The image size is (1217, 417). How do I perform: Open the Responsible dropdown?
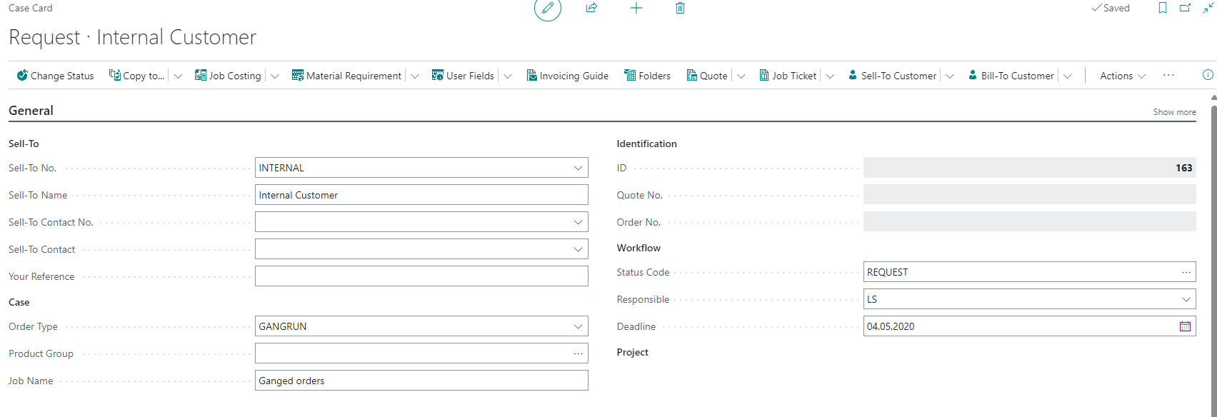point(1186,299)
